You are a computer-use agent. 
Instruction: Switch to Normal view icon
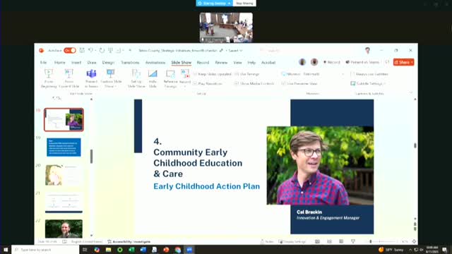(317, 241)
